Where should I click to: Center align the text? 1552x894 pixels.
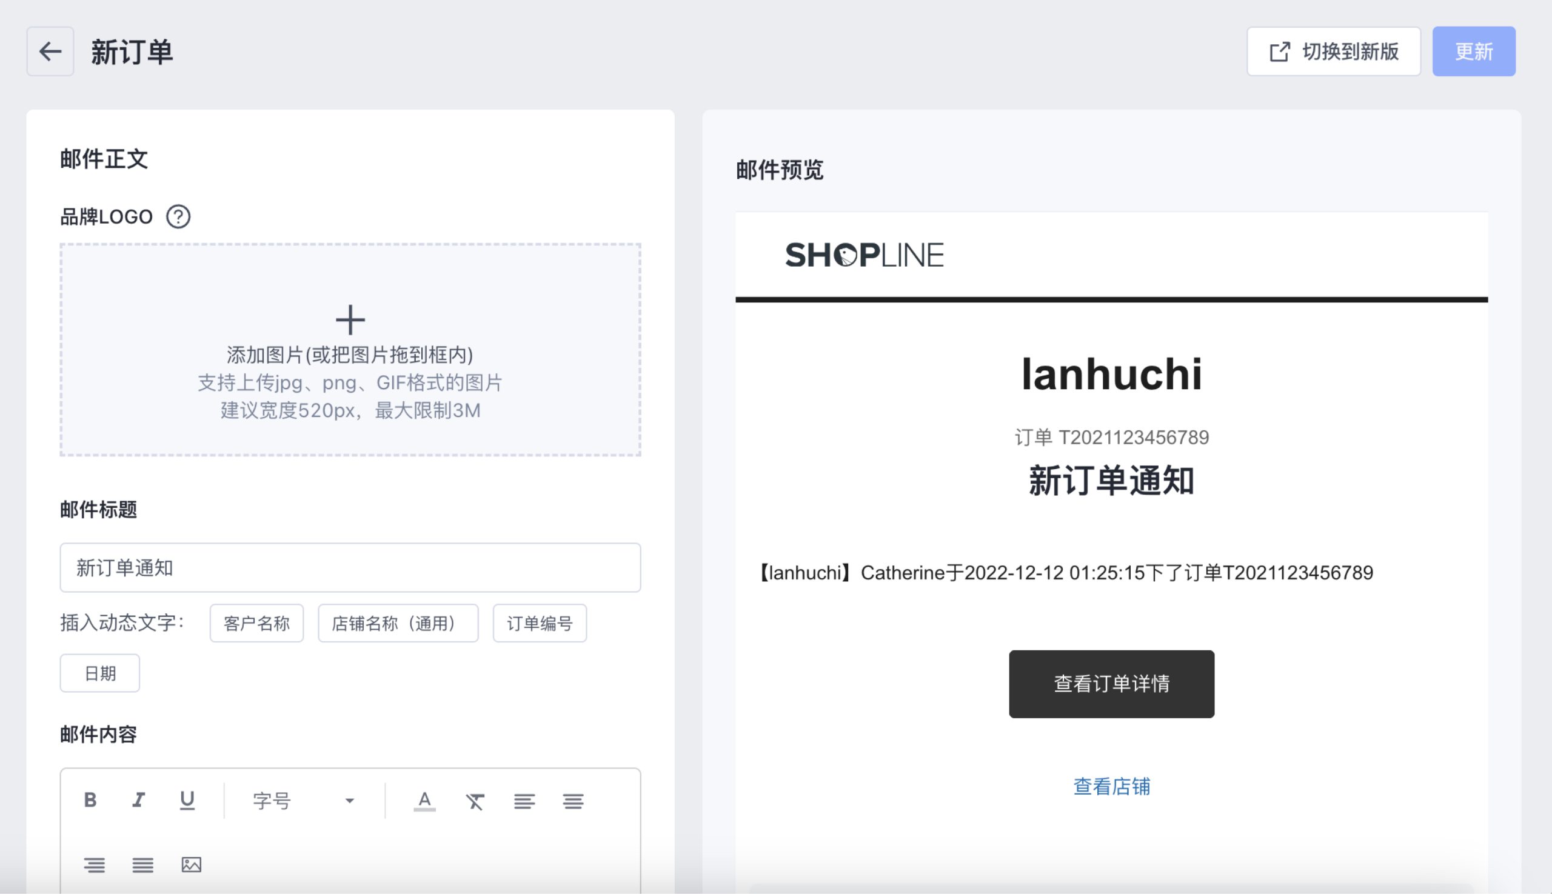[x=573, y=801]
